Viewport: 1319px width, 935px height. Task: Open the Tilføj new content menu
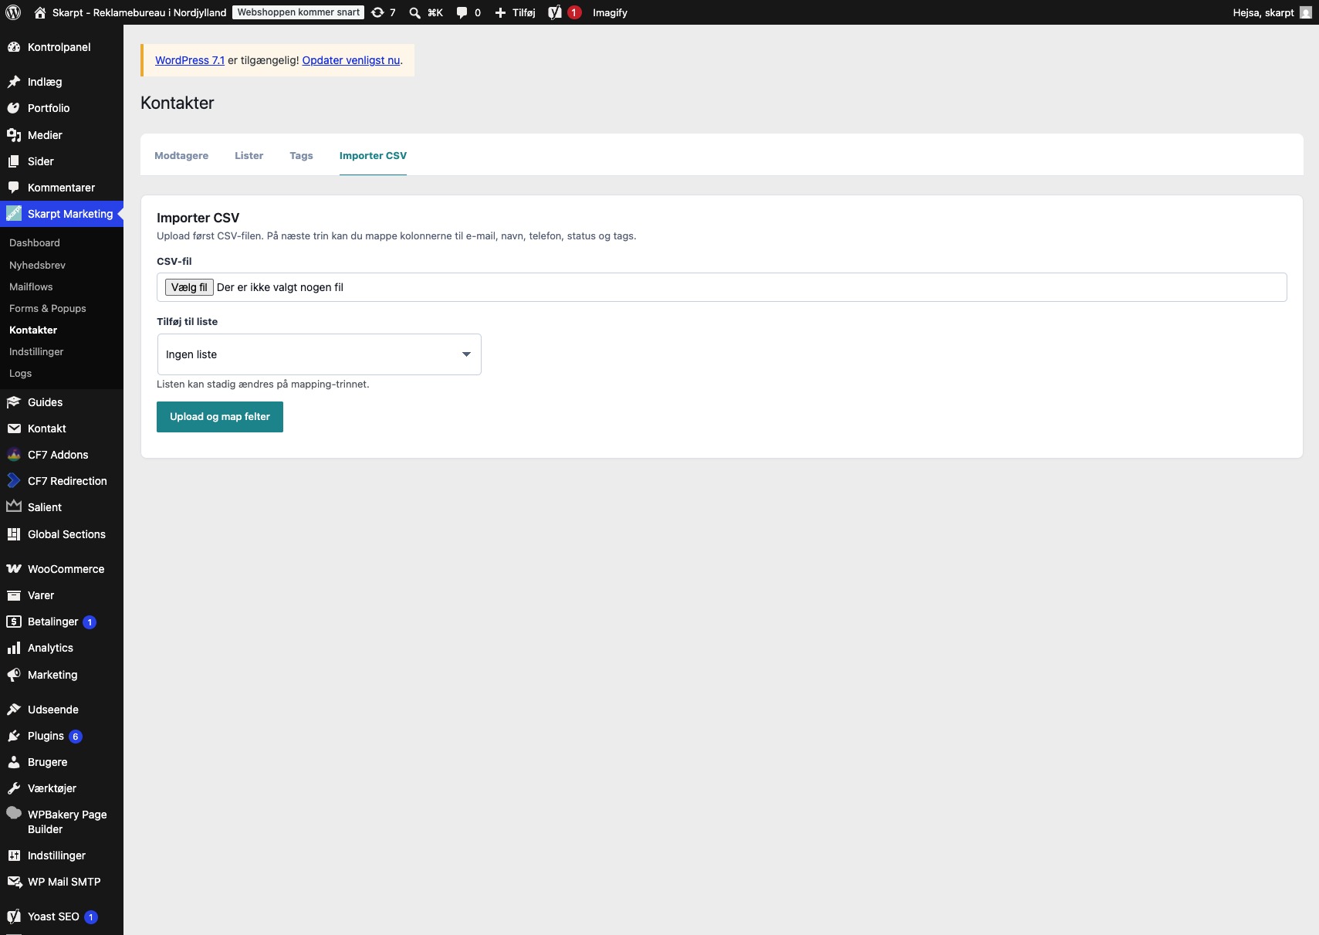coord(515,12)
